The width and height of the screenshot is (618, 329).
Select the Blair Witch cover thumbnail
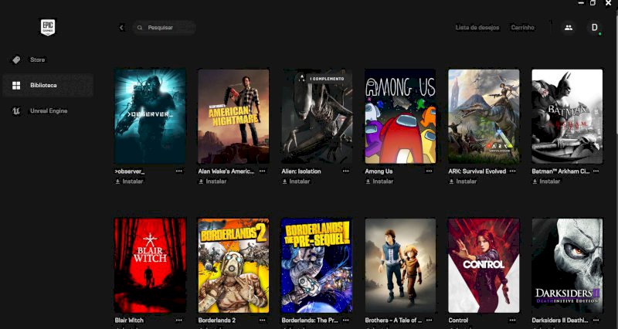click(x=150, y=266)
